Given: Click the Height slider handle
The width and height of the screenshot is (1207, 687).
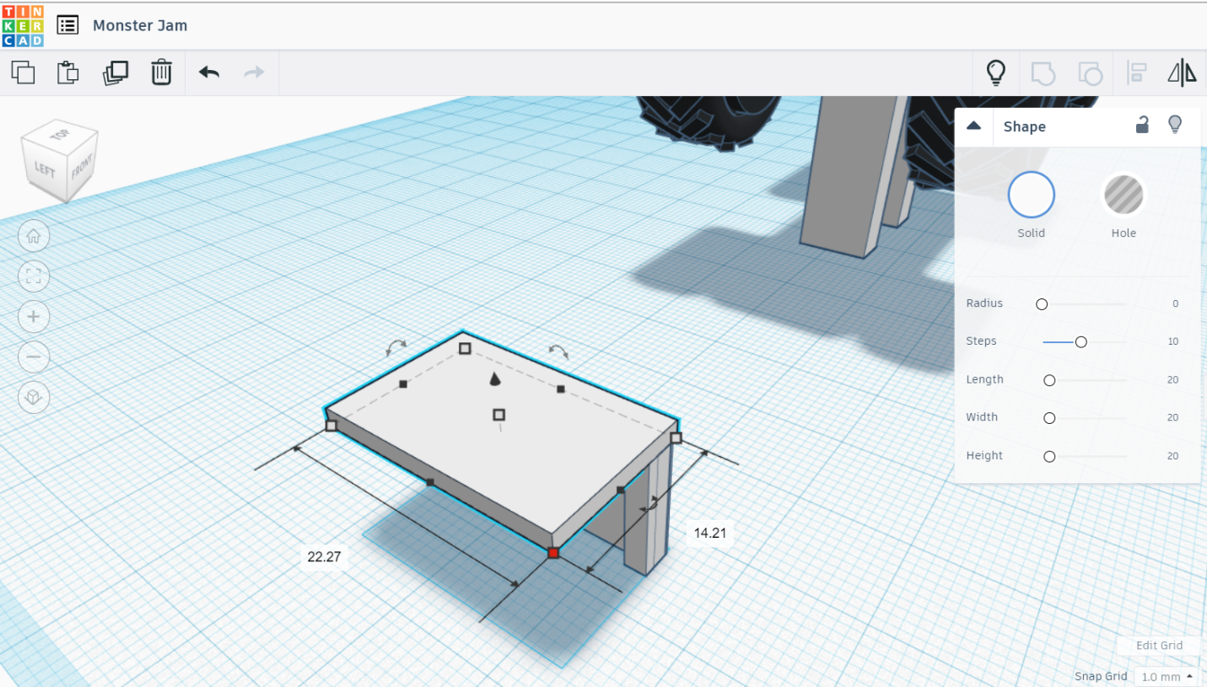Looking at the screenshot, I should (1049, 456).
